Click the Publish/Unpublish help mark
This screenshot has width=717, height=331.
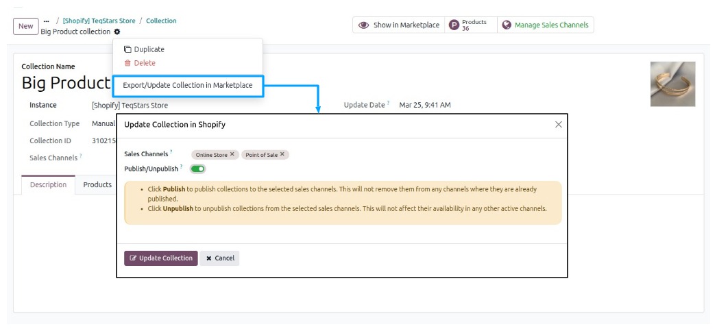click(182, 167)
